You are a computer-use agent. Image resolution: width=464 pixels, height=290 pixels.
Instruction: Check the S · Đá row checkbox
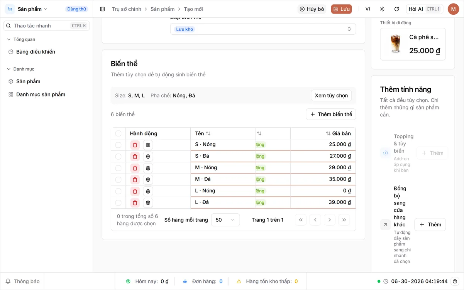coord(118,157)
